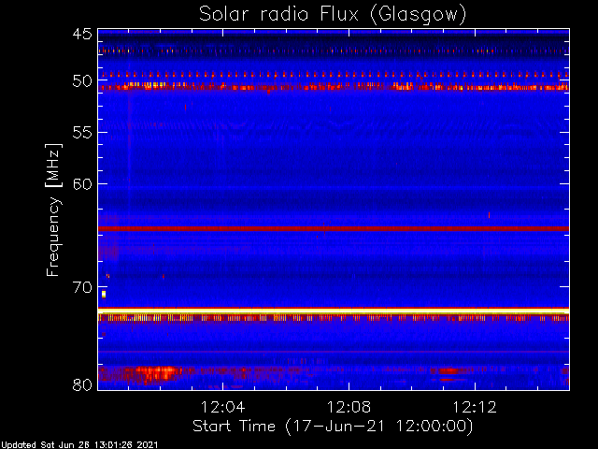
Task: Click the yellow burst spot near 70 MHz
Action: click(104, 294)
